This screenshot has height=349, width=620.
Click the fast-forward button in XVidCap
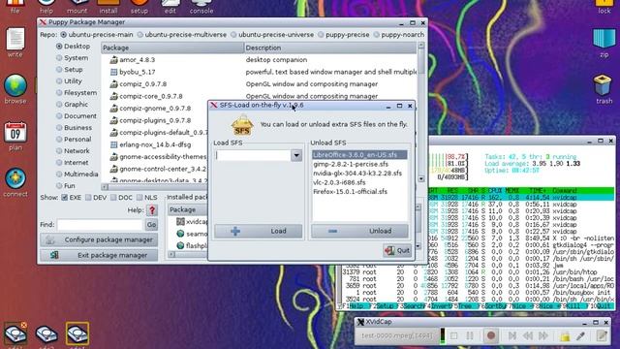[x=543, y=336]
